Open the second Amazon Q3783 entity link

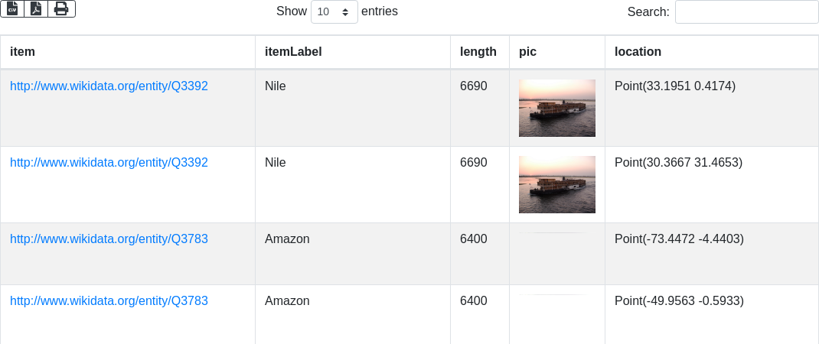[x=109, y=301]
